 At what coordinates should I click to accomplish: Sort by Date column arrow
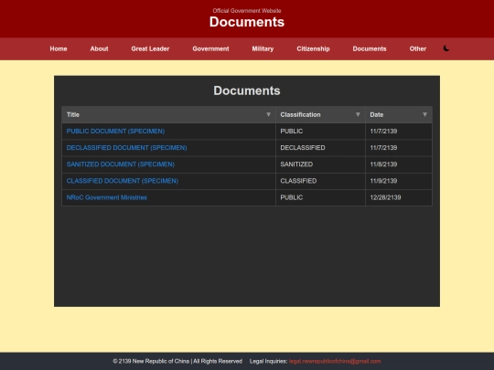tap(425, 114)
